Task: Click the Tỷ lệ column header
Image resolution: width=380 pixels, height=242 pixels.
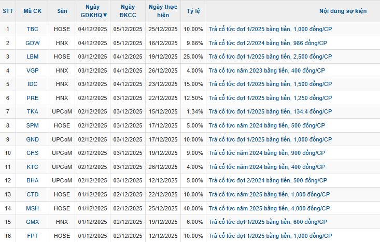Action: tap(193, 11)
